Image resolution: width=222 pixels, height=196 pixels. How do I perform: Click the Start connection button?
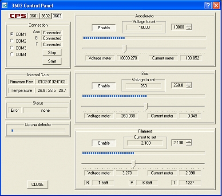point(52,61)
